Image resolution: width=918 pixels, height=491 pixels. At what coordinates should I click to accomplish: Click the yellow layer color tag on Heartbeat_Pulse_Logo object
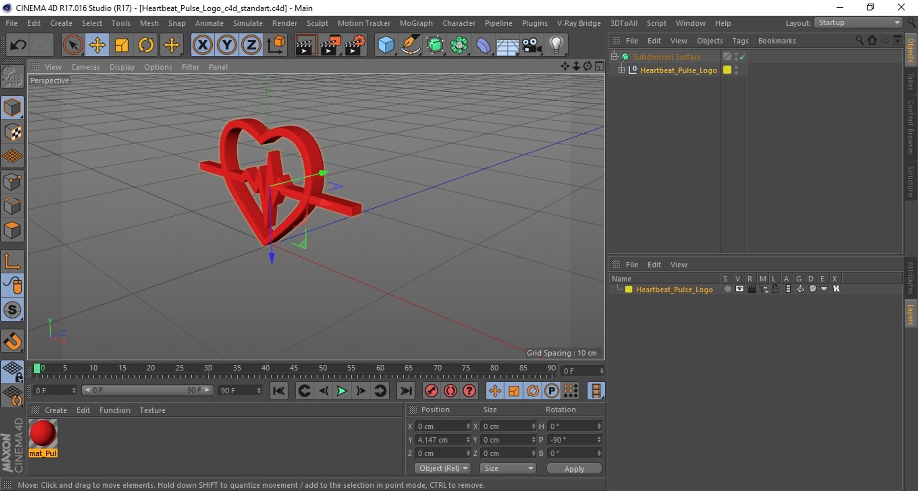pos(727,70)
